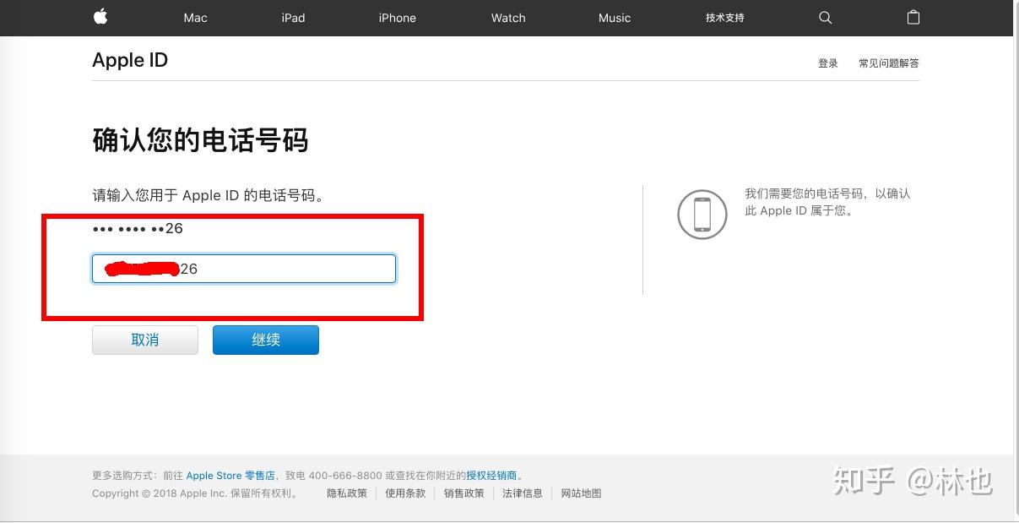The image size is (1019, 523).
Task: Select the iPad menu item
Action: [292, 17]
